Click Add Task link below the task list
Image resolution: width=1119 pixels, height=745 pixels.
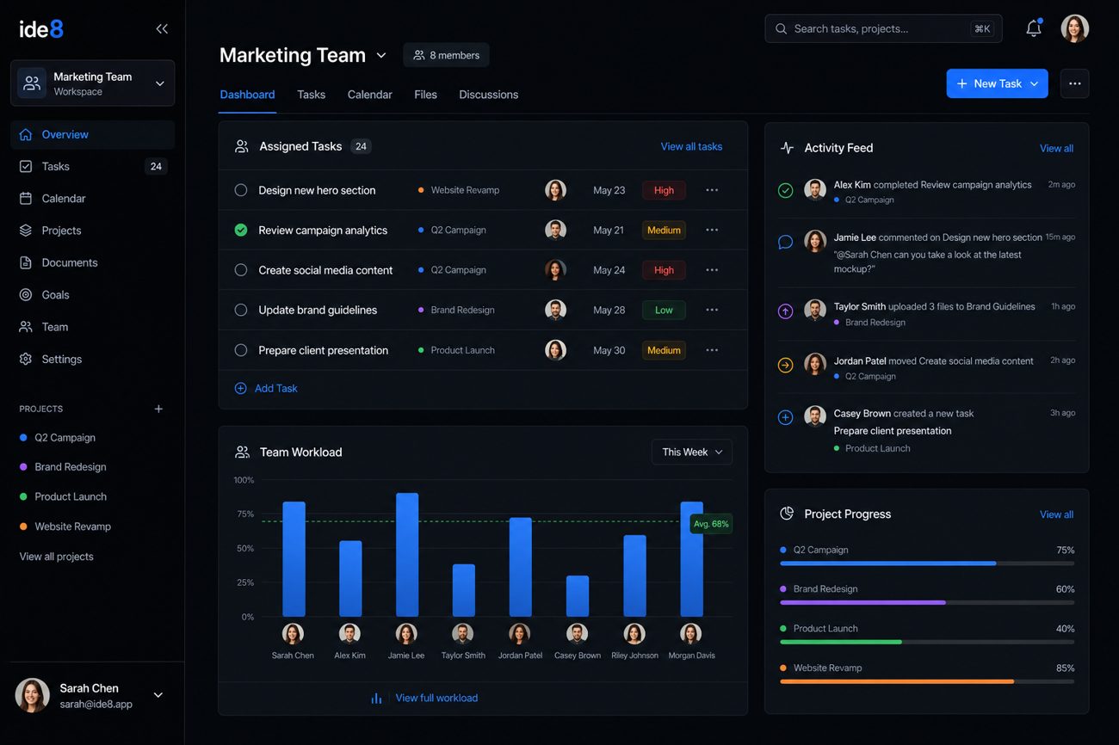(x=266, y=388)
